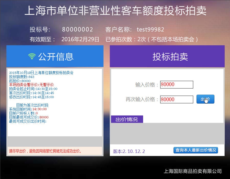Click the 上海市单位非营业性客车额度投标拍卖 title
Image resolution: width=230 pixels, height=179 pixels.
tap(115, 11)
